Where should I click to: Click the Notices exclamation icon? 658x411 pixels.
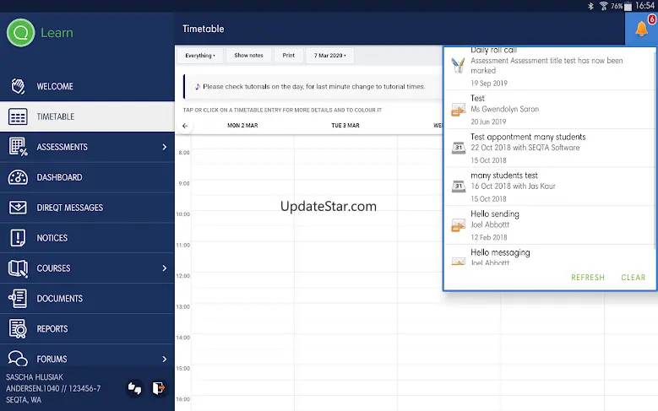click(x=18, y=238)
